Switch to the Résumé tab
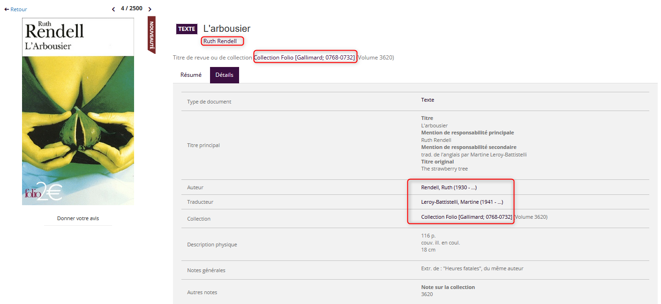This screenshot has width=661, height=304. coord(191,75)
